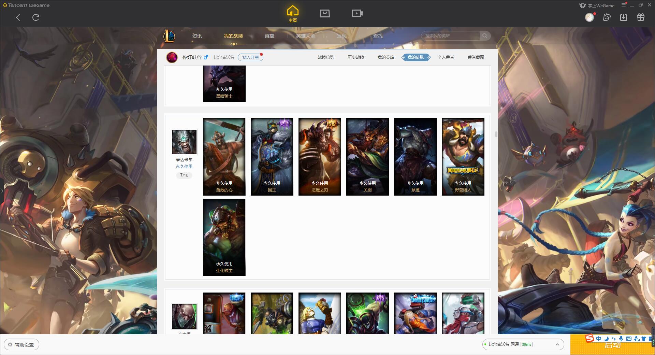
Task: Click the 泰达米尔 hero portrait
Action: tap(184, 142)
